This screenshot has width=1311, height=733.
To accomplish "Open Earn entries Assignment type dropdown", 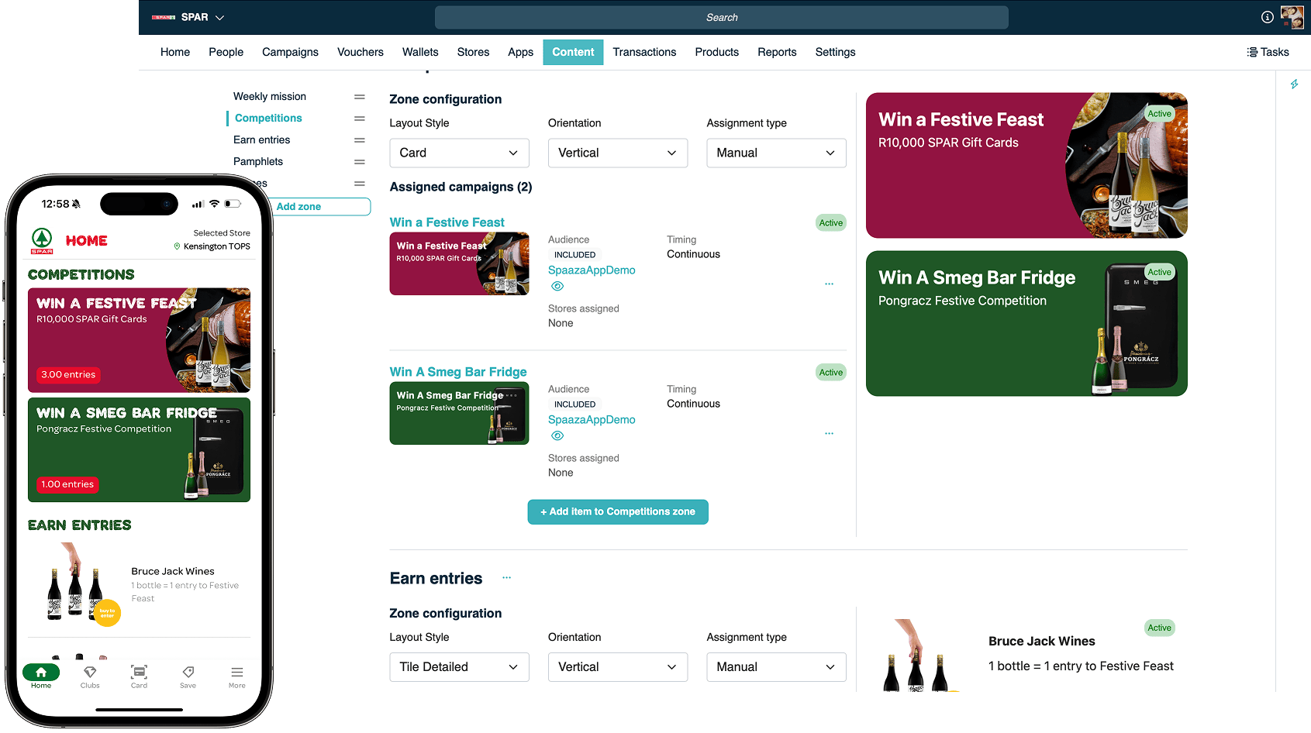I will coord(776,667).
